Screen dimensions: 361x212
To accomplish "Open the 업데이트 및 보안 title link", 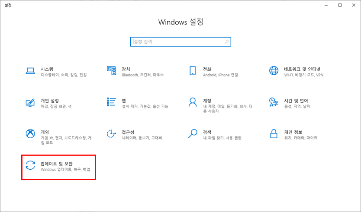I will pyautogui.click(x=57, y=164).
